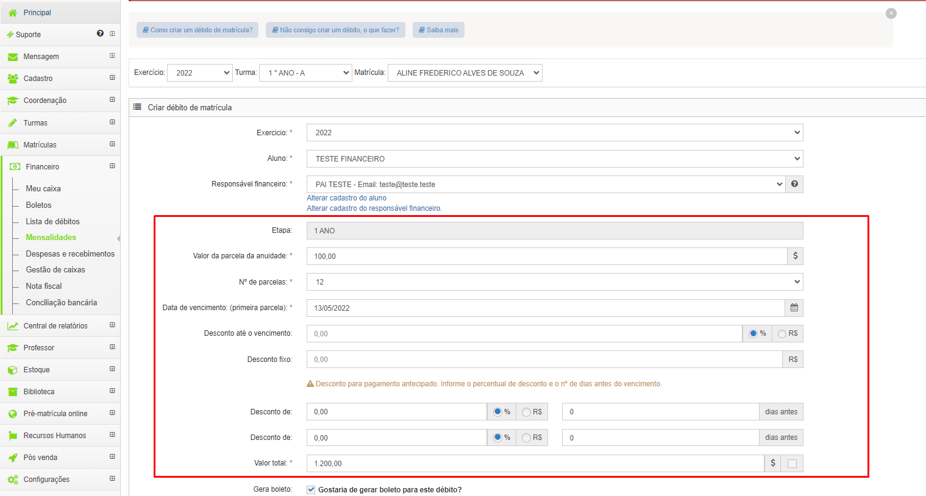Click the Suporte question mark icon

pos(100,34)
